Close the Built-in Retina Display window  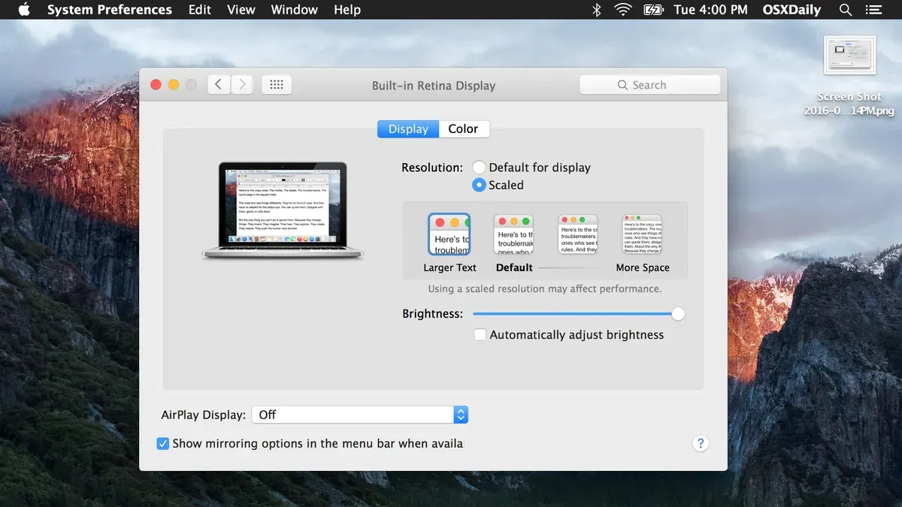[156, 85]
